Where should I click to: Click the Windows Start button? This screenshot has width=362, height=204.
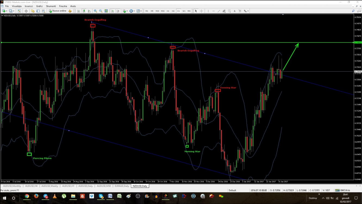4,198
